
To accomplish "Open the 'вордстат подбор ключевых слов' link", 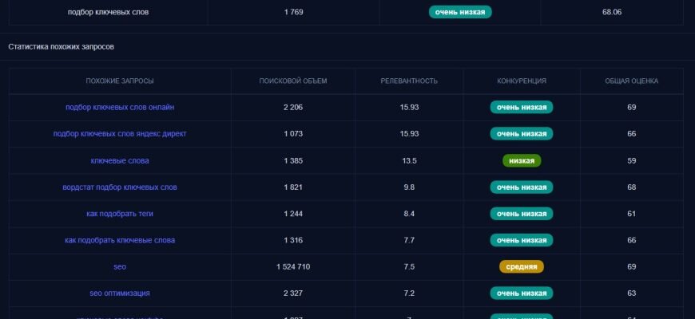I will (x=120, y=187).
